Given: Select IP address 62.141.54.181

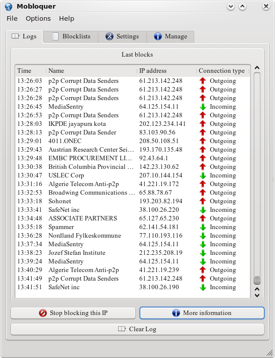Looking at the screenshot, I should (159, 227).
